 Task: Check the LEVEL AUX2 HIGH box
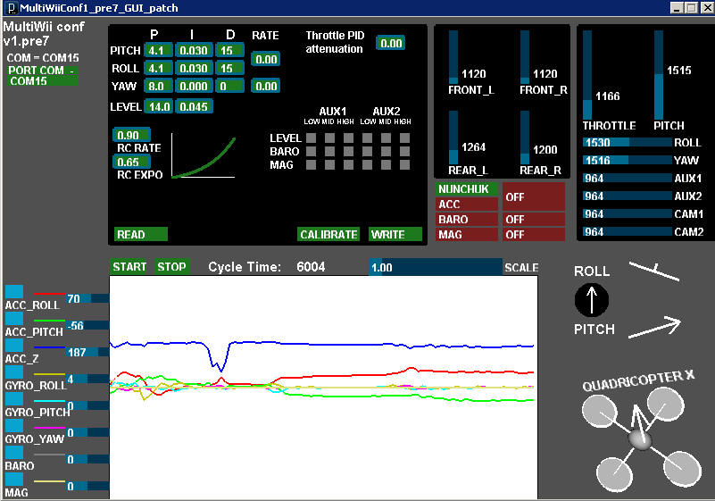coord(404,138)
